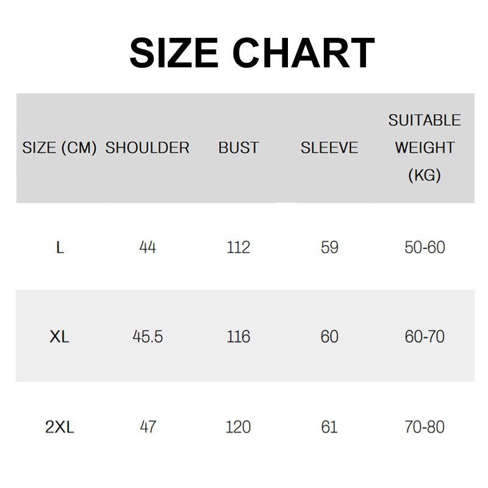Select shoulder value 44

tap(148, 247)
